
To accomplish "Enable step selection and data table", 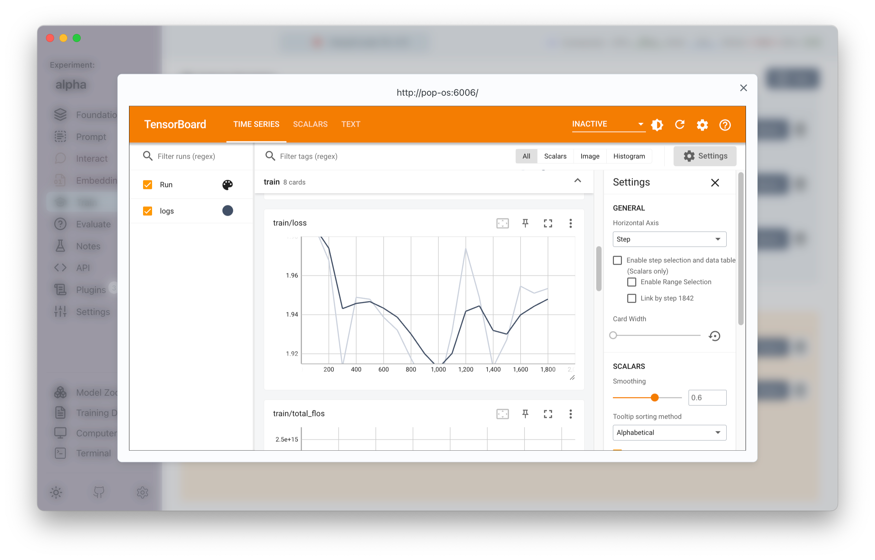I will pos(617,260).
